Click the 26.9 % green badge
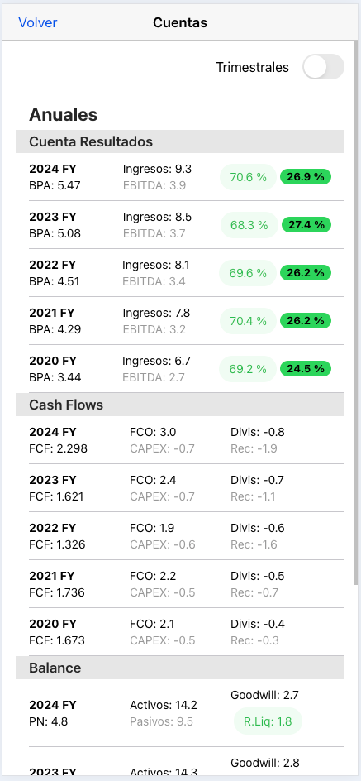 (306, 177)
